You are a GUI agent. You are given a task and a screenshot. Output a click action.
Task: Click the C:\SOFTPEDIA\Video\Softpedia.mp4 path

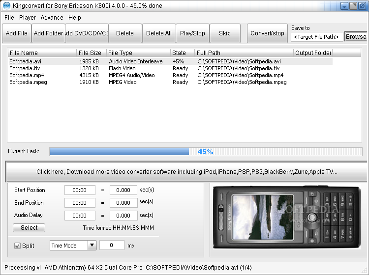tap(241, 75)
